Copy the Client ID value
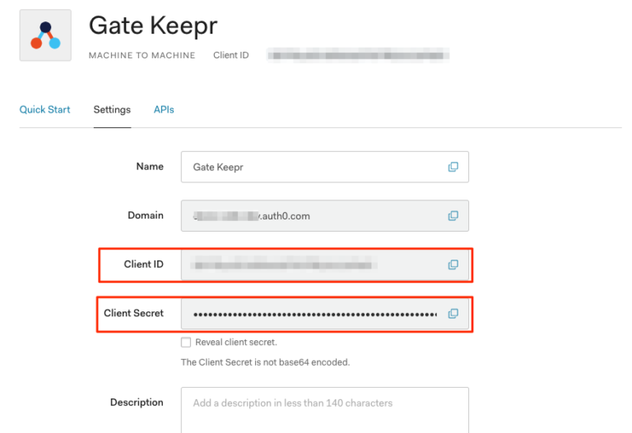Screen dimensions: 632x433 (x=453, y=265)
